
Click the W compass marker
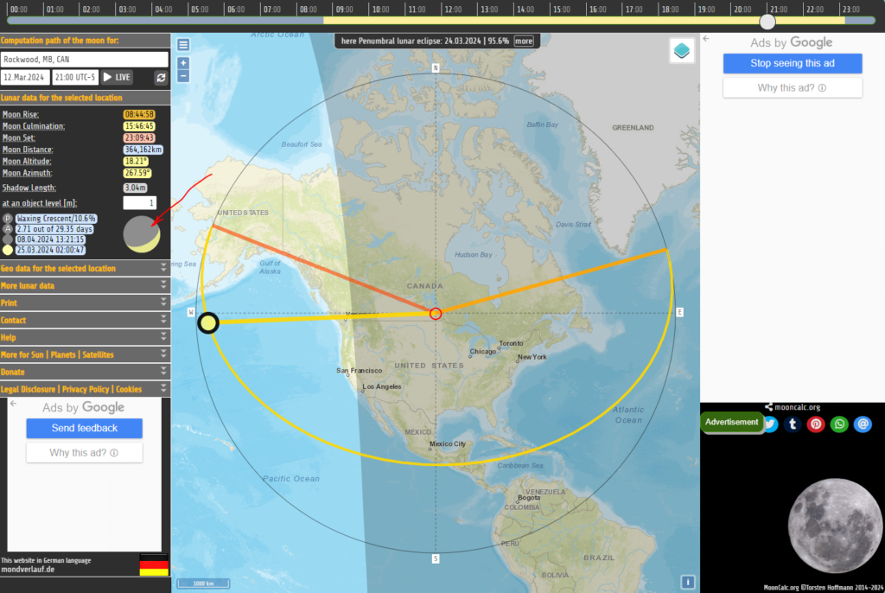[191, 312]
